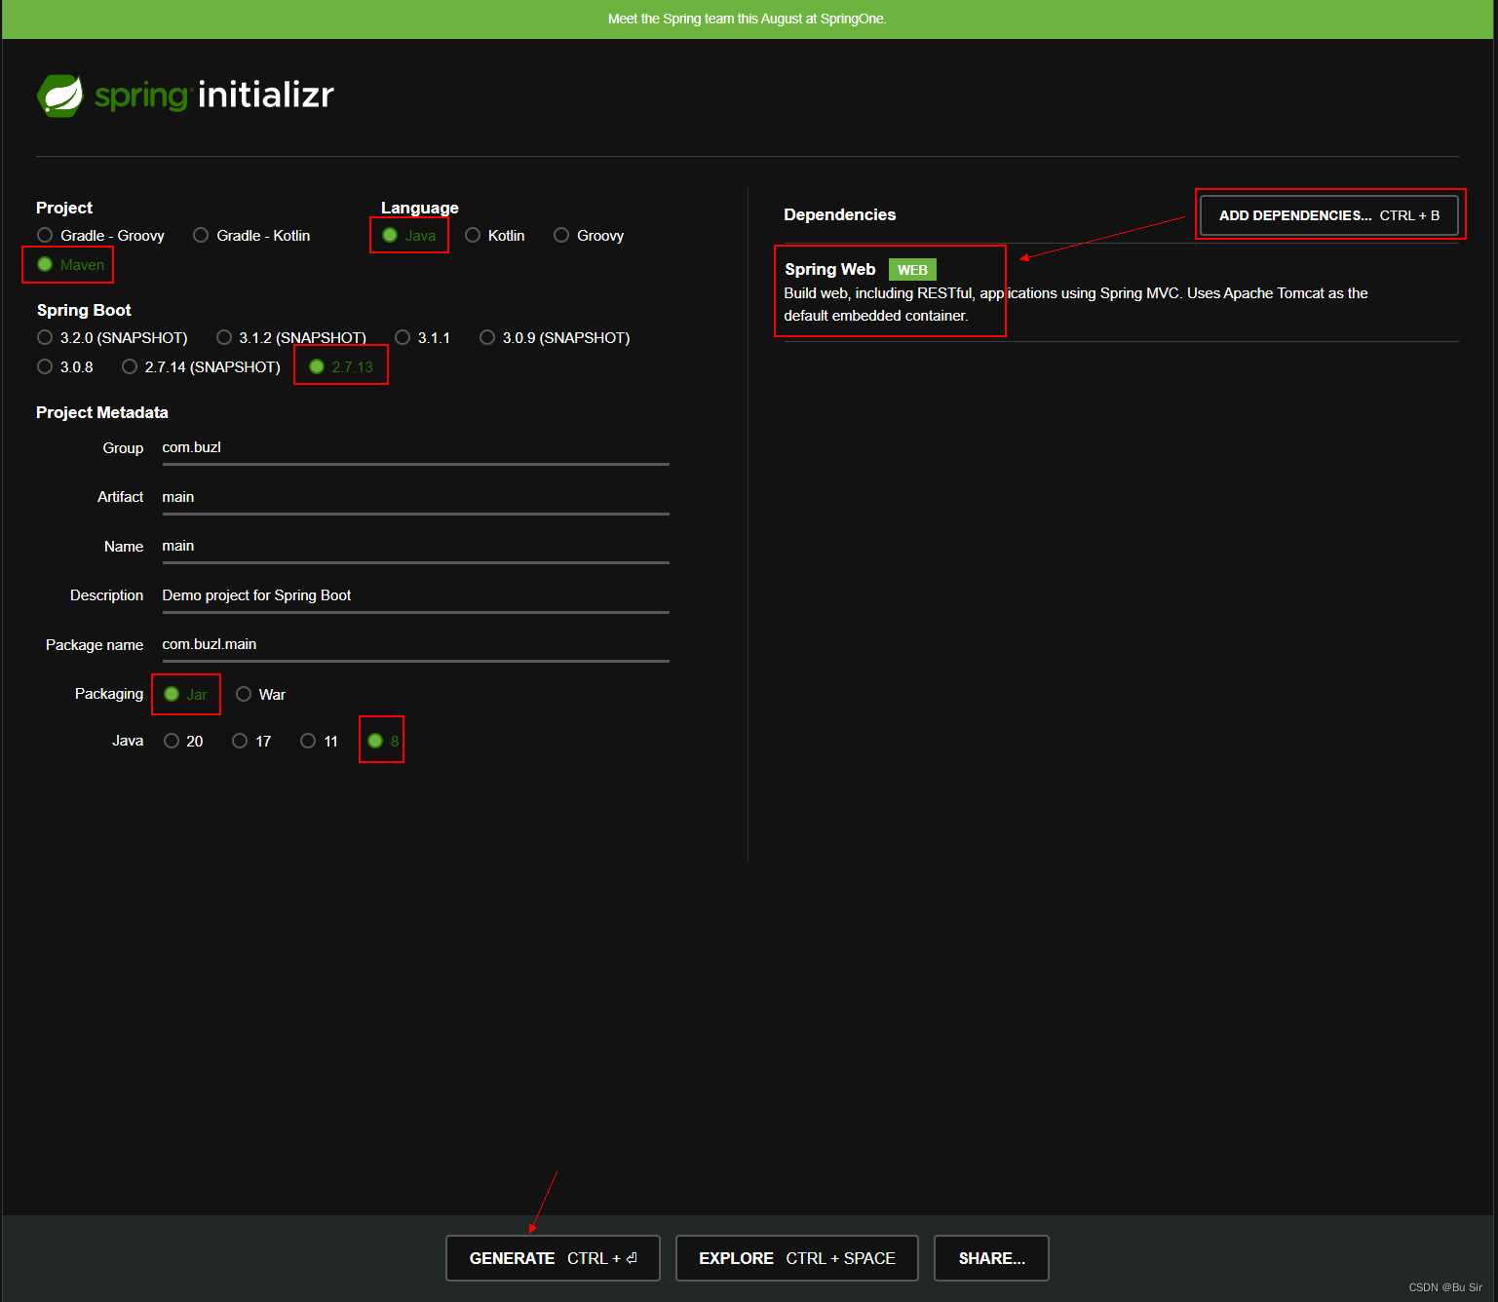
Task: Select Kotlin as the language
Action: click(474, 235)
